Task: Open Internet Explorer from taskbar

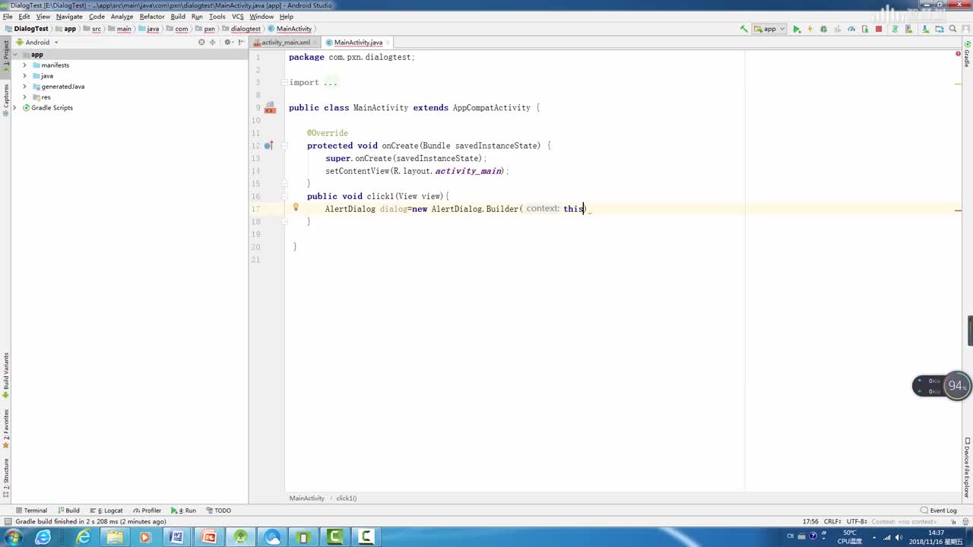Action: point(84,538)
